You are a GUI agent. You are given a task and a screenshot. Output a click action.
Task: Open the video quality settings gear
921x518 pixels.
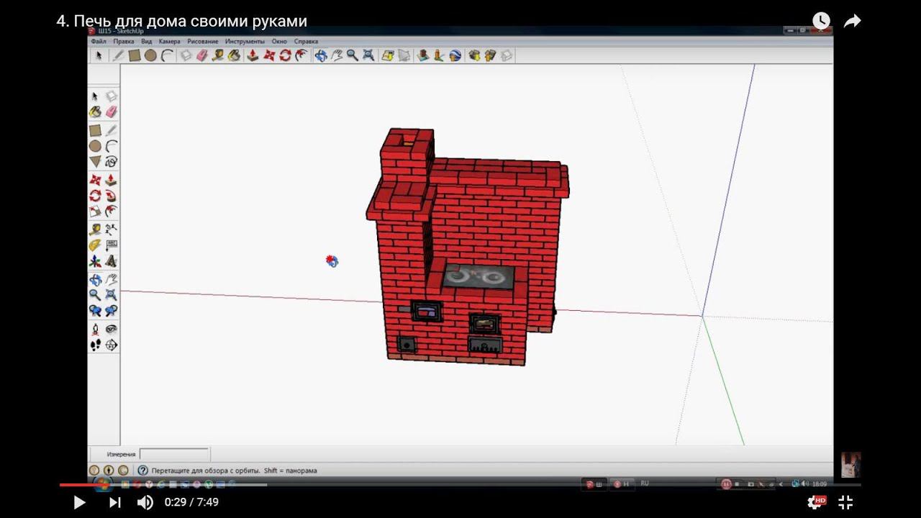(x=815, y=502)
